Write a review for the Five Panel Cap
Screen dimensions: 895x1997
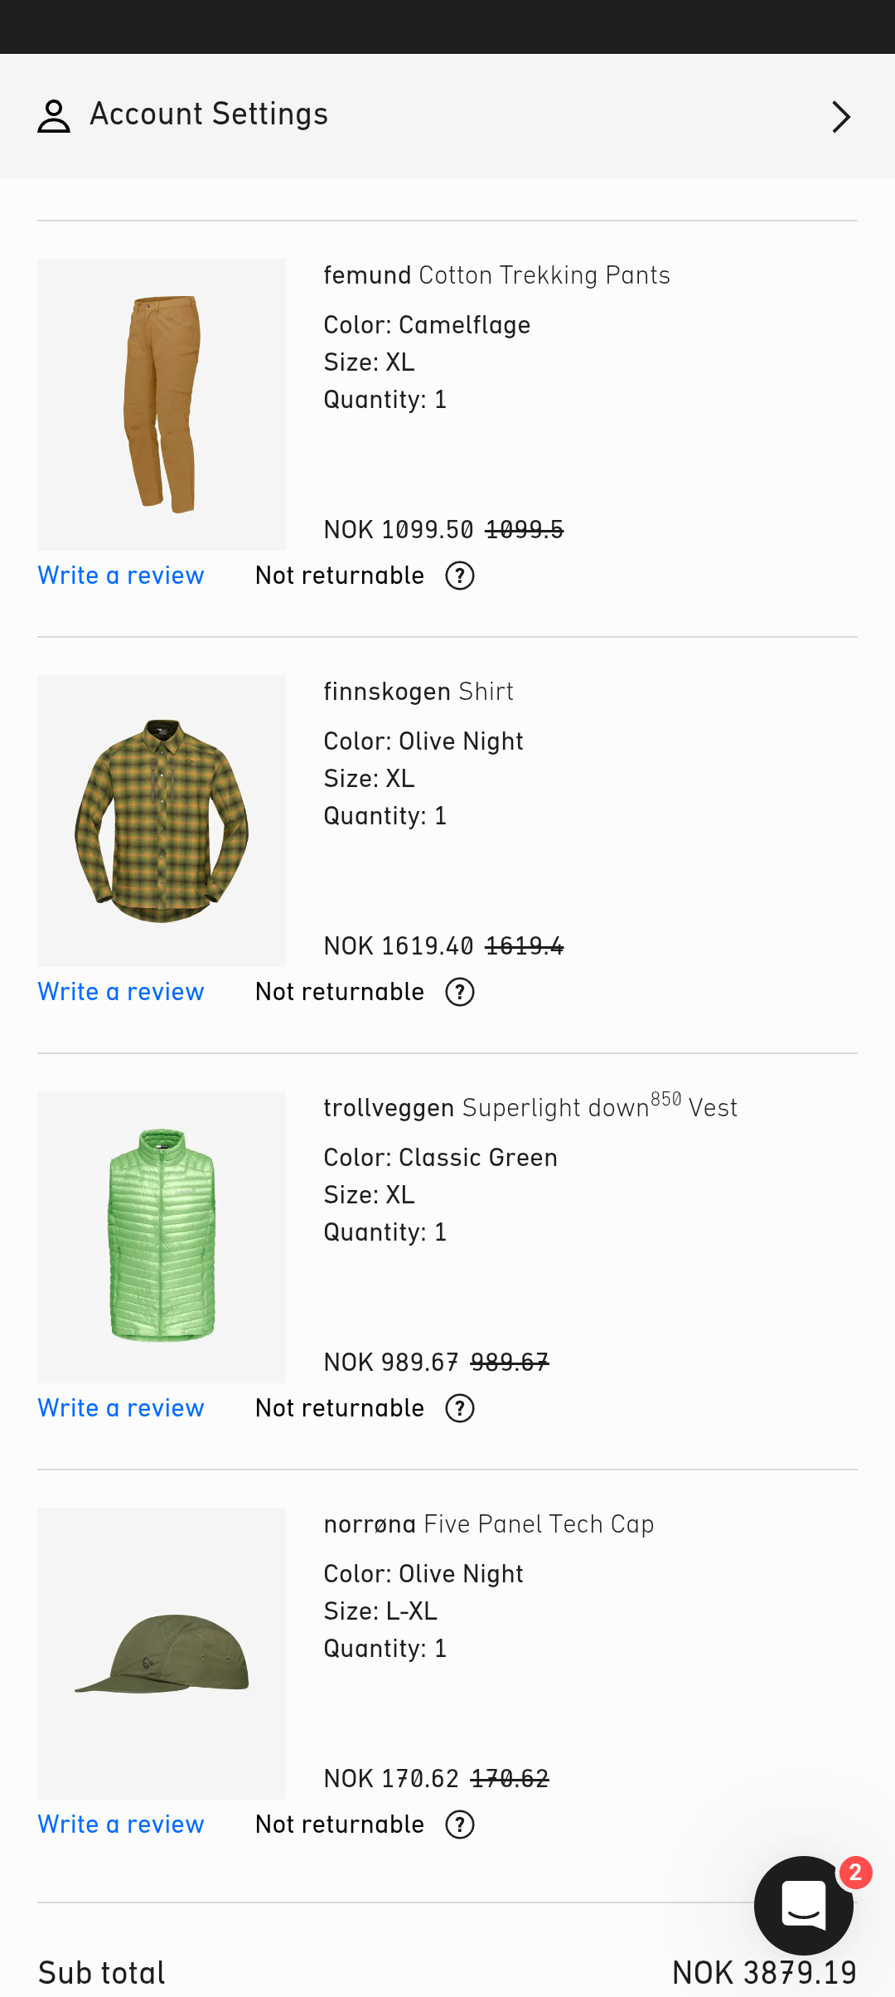[121, 1825]
